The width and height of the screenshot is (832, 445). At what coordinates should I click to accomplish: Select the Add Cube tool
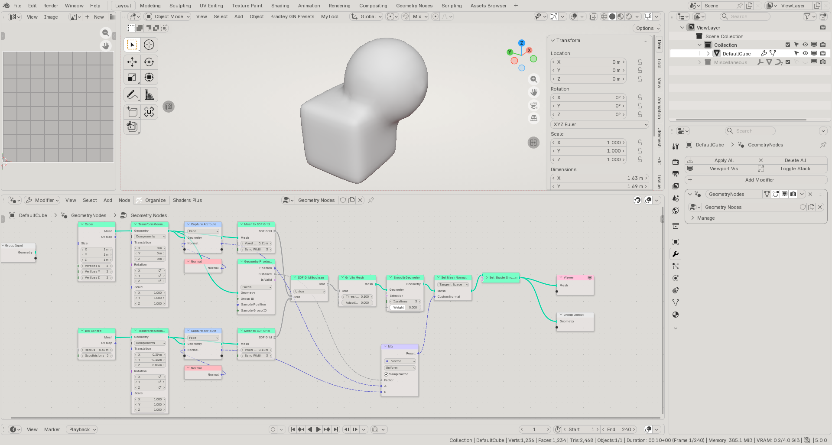tap(132, 112)
